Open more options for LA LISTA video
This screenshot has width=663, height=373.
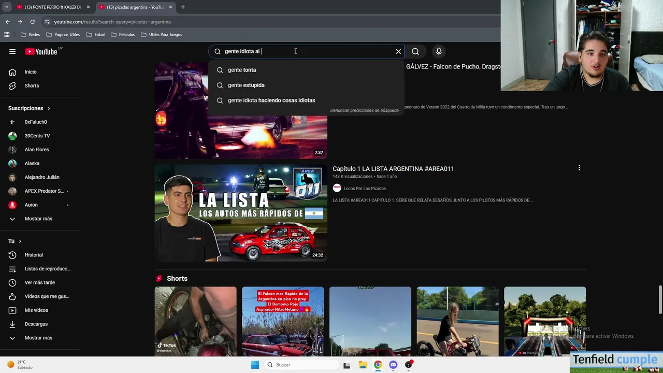coord(579,168)
